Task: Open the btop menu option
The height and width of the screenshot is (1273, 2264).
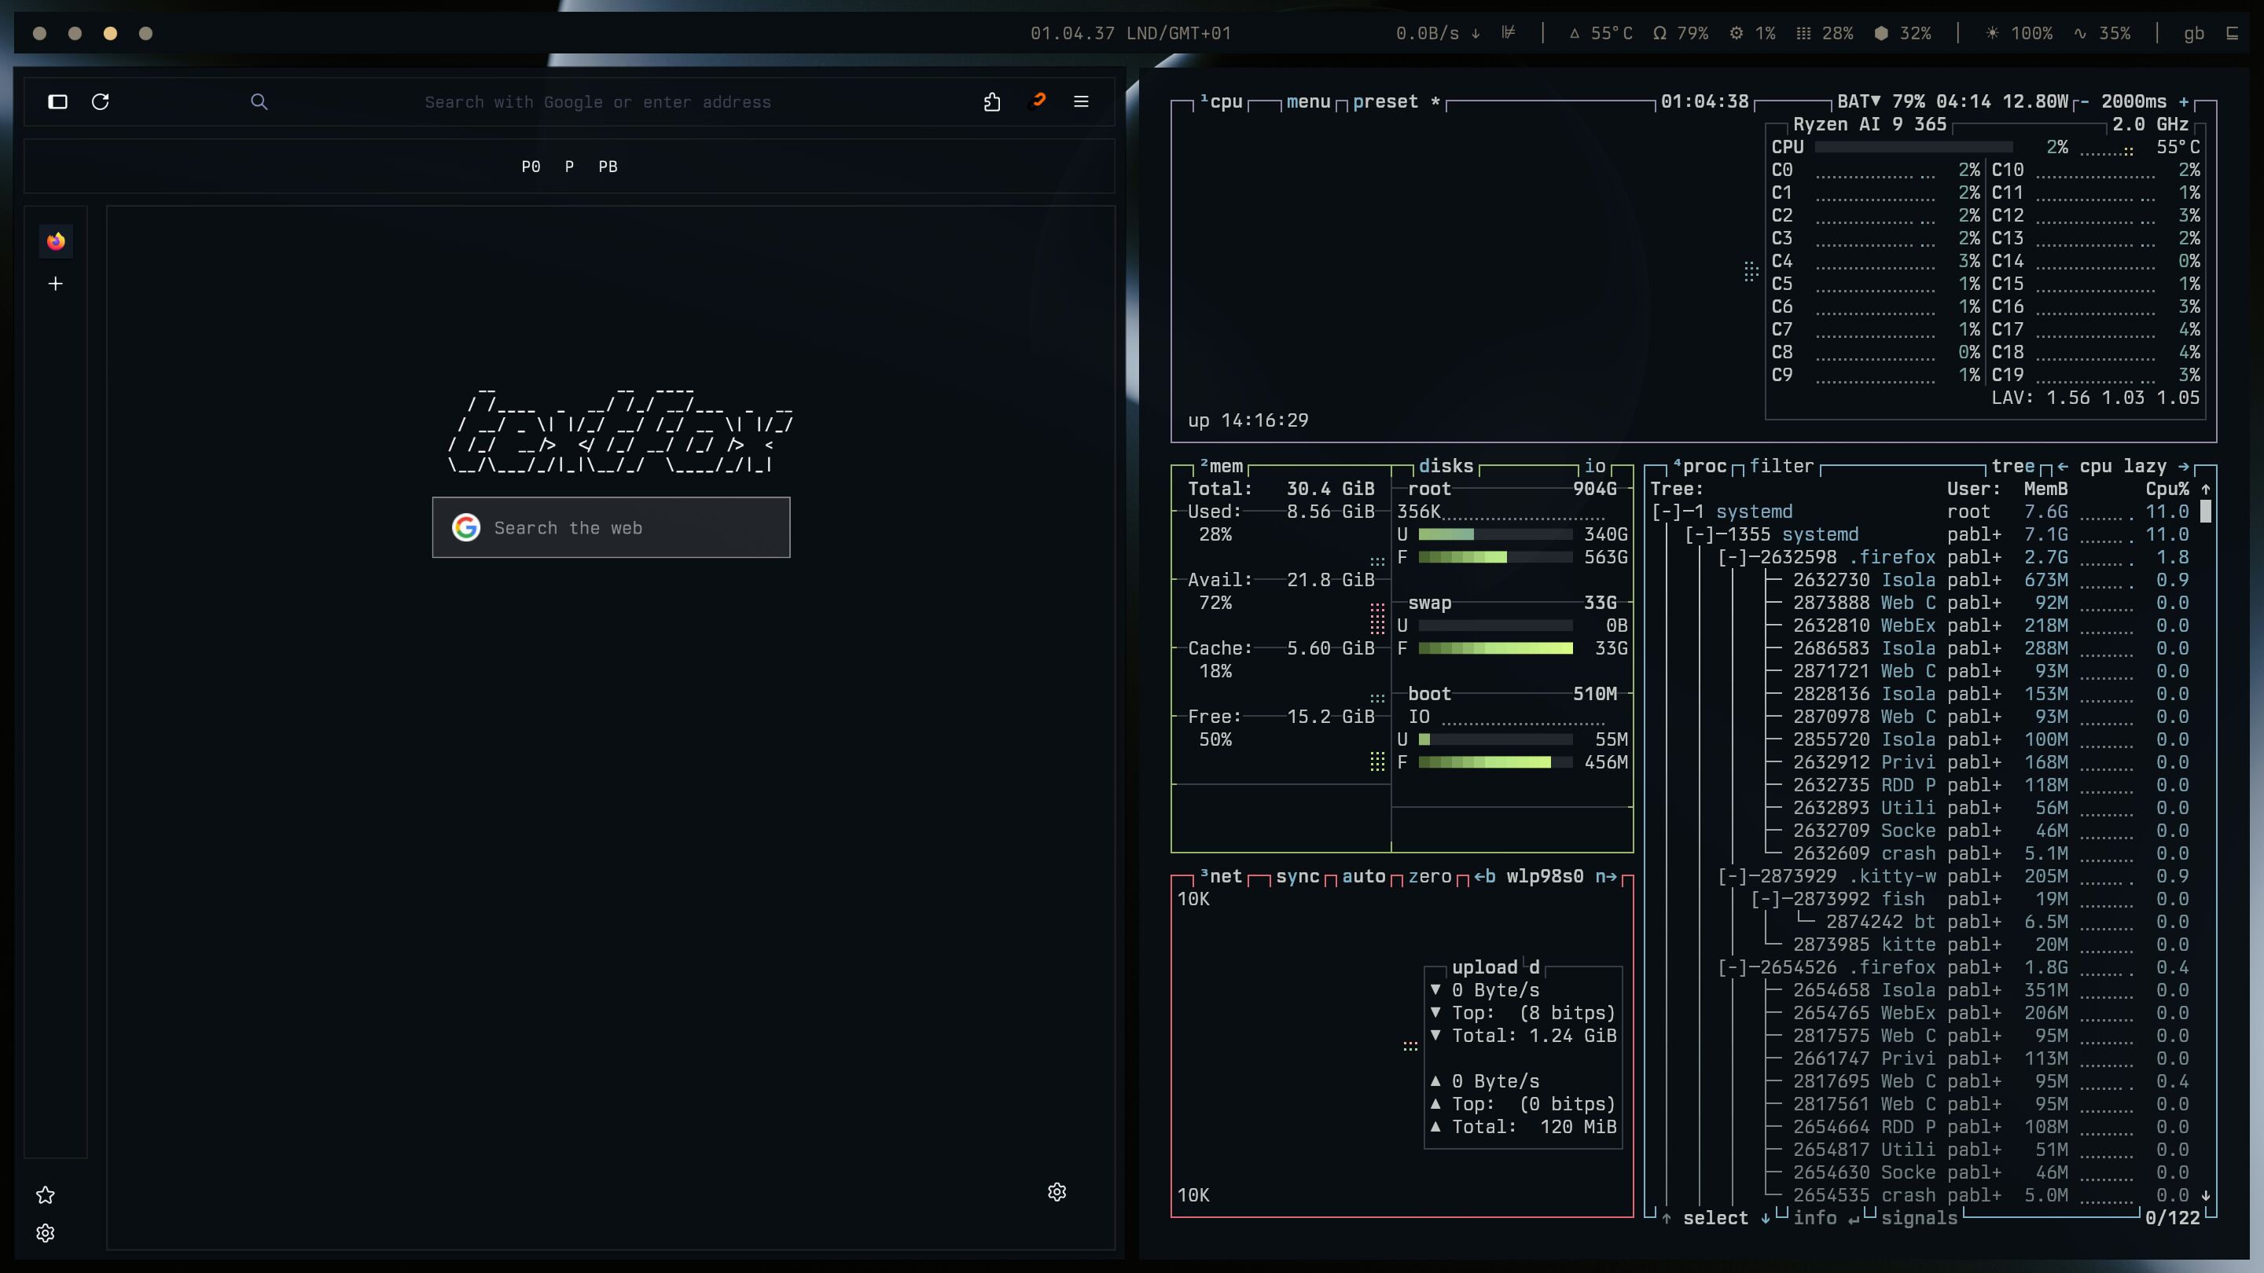Action: 1308,102
